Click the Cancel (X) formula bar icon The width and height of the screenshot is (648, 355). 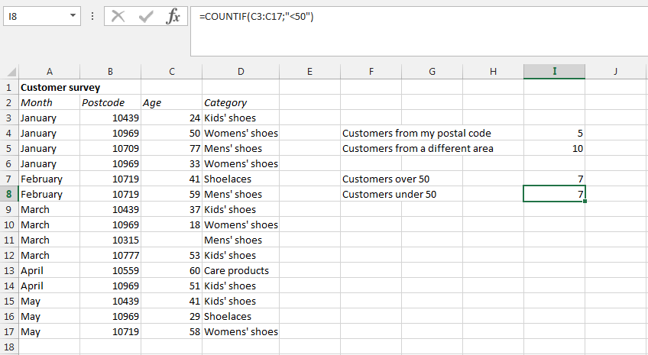click(x=118, y=16)
